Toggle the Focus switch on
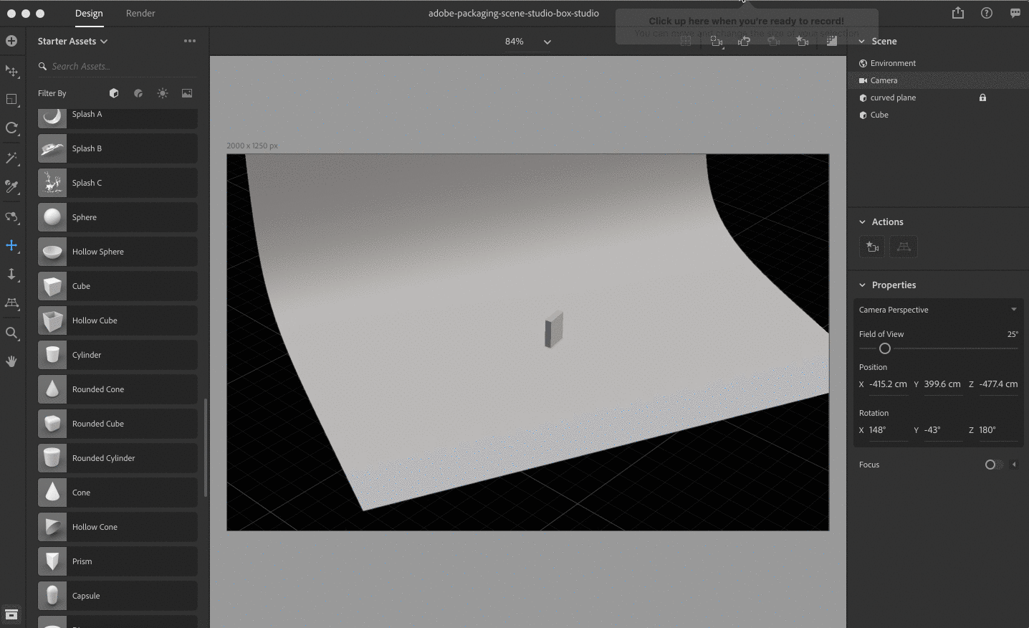This screenshot has width=1029, height=628. point(993,465)
